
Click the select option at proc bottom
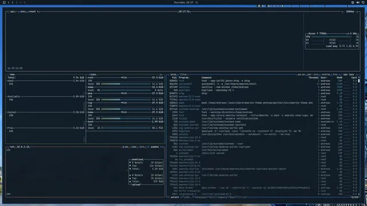click(x=174, y=197)
